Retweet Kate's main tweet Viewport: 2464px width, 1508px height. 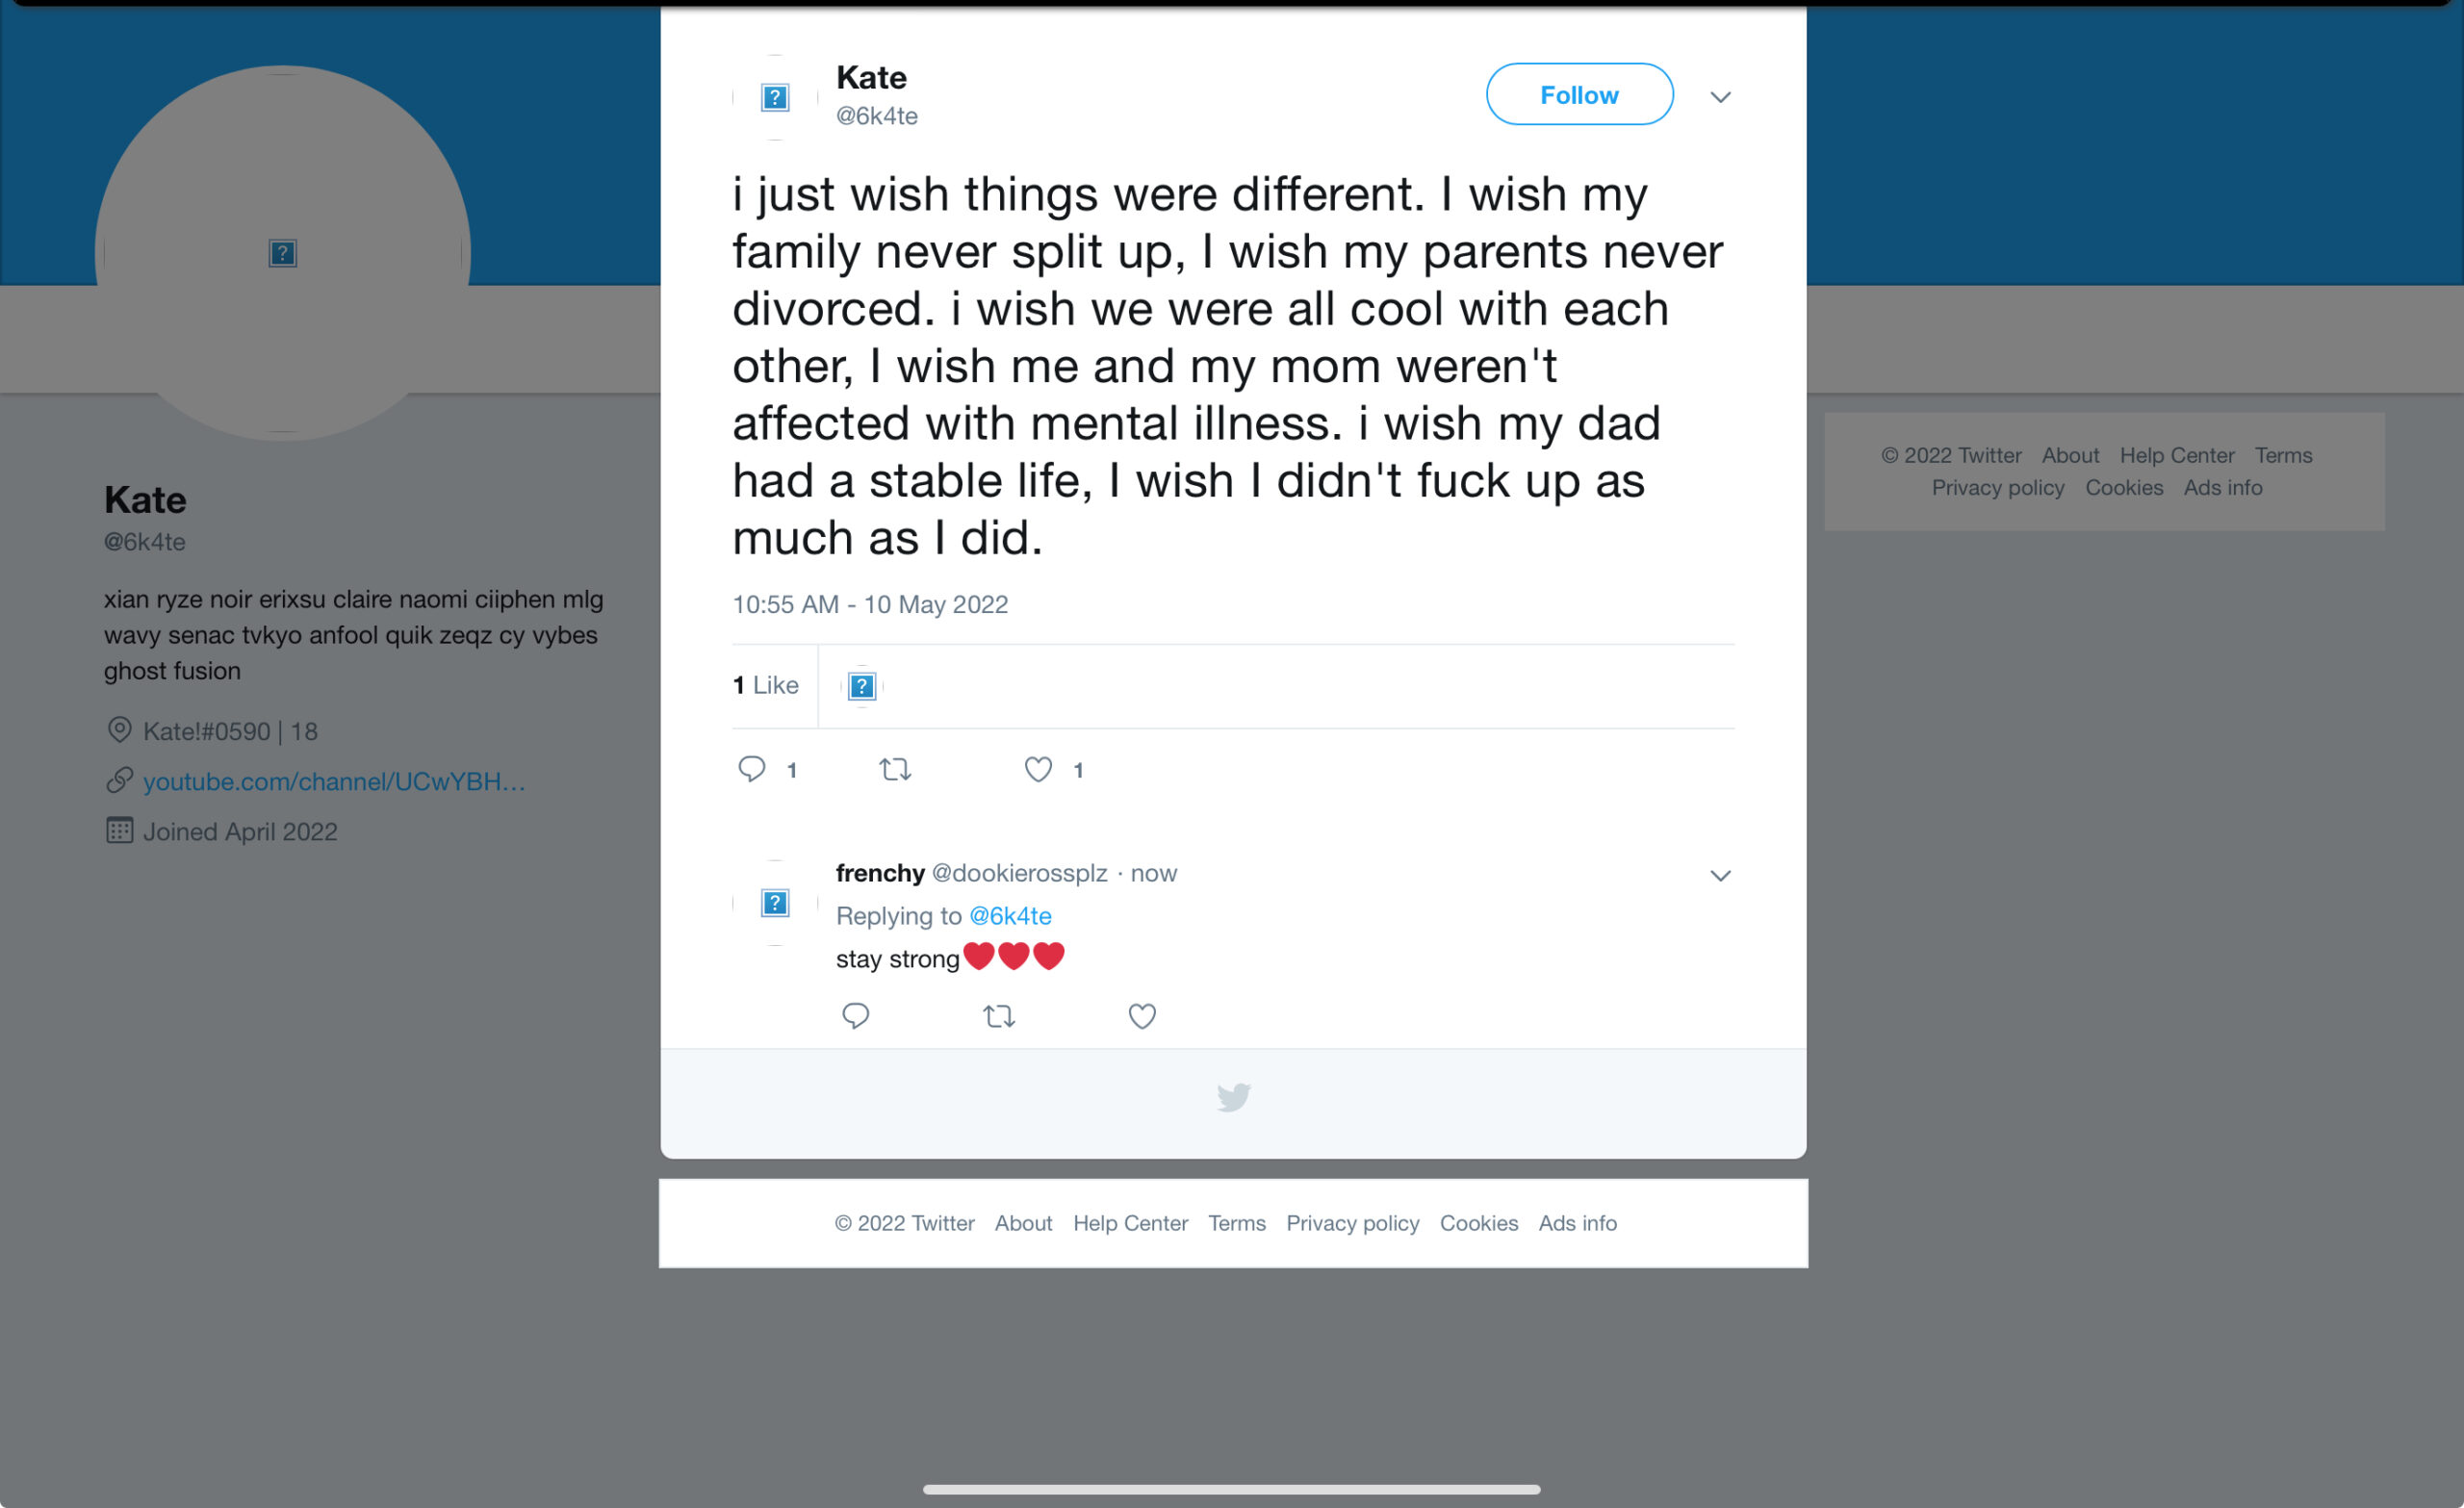895,769
